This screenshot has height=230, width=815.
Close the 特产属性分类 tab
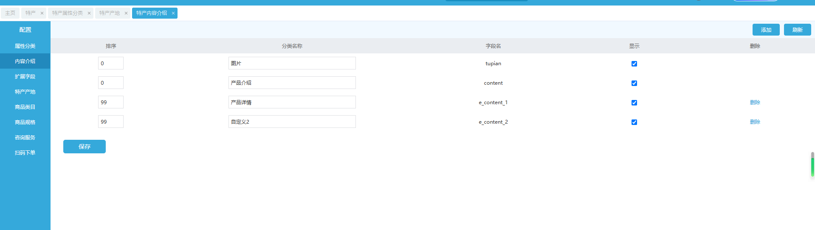pyautogui.click(x=89, y=13)
